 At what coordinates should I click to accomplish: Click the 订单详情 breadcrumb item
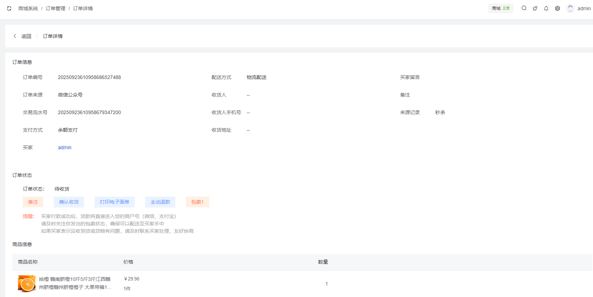click(x=83, y=8)
